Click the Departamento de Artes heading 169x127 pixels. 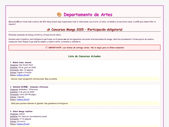point(88,14)
